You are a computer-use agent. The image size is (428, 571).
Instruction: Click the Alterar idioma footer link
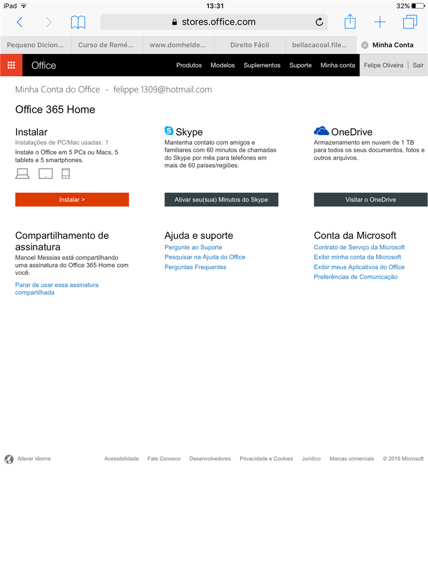[34, 459]
